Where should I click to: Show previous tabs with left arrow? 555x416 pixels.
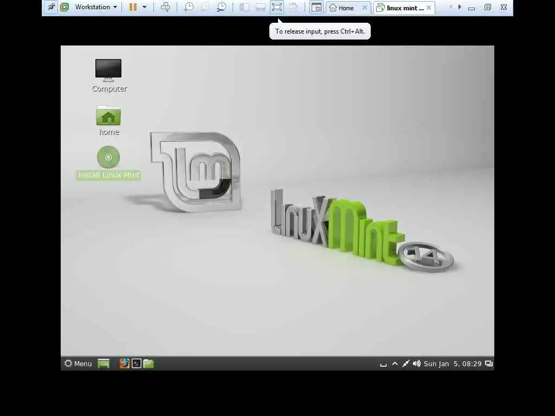coord(450,7)
